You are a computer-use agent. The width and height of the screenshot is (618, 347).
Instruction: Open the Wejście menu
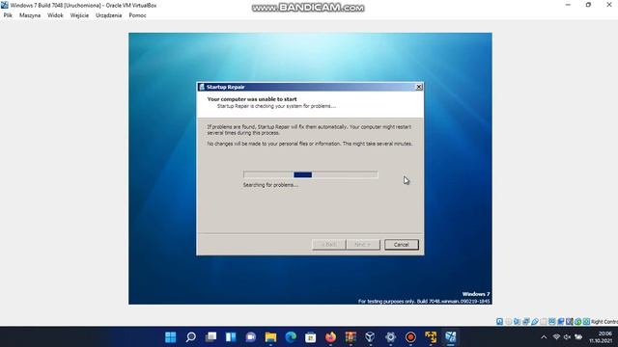pos(79,15)
